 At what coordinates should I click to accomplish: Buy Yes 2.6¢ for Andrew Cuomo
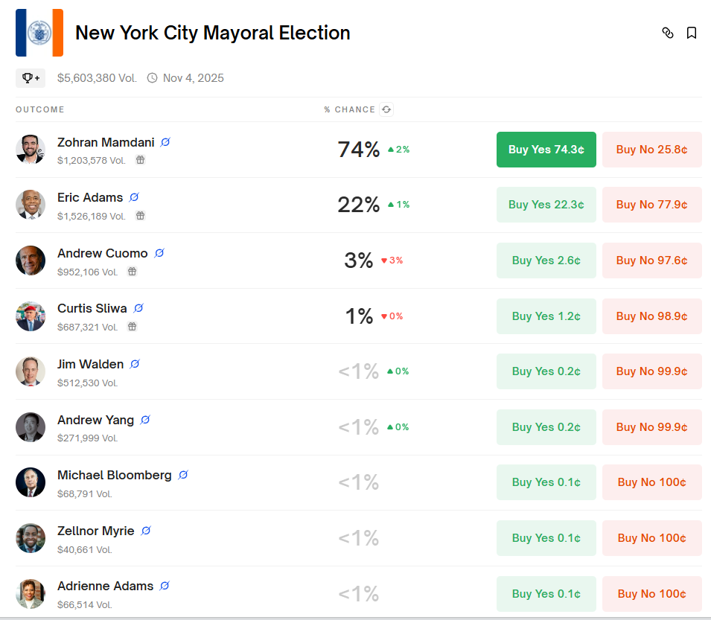point(546,261)
